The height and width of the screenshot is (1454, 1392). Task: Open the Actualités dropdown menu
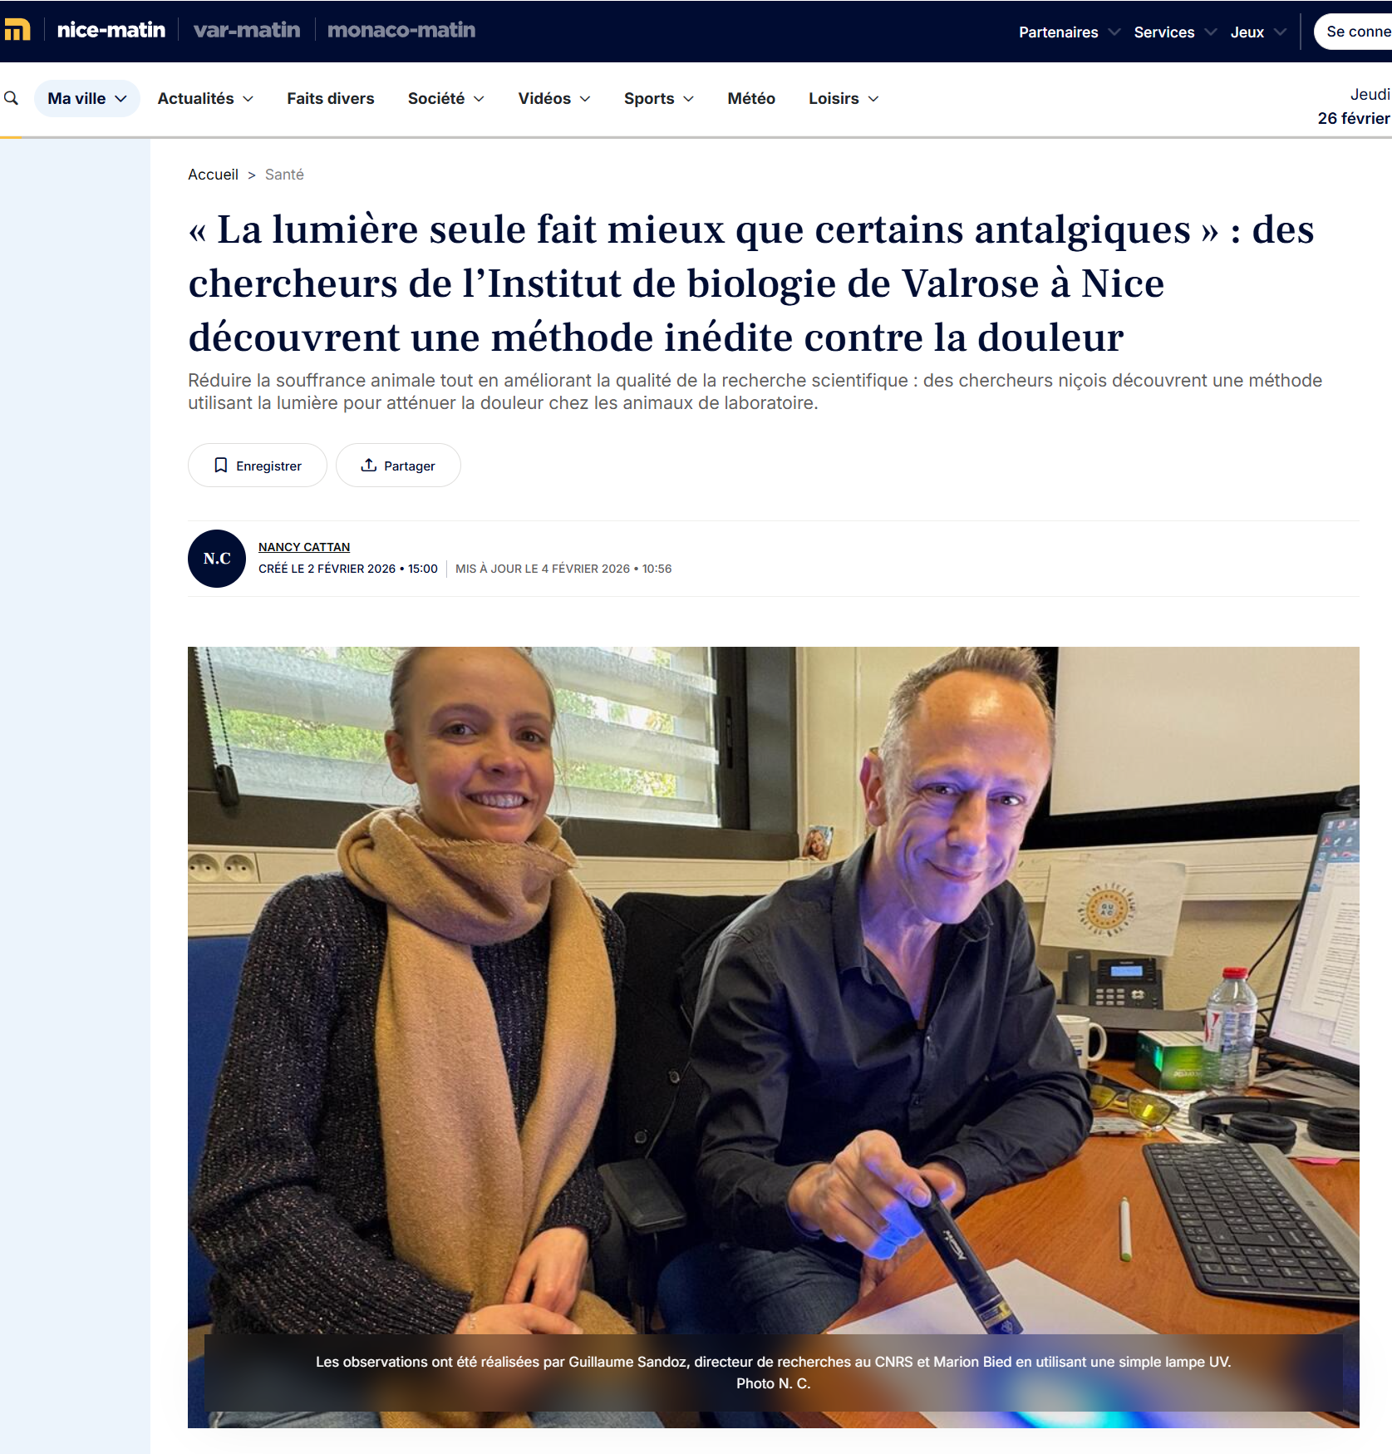[x=205, y=98]
